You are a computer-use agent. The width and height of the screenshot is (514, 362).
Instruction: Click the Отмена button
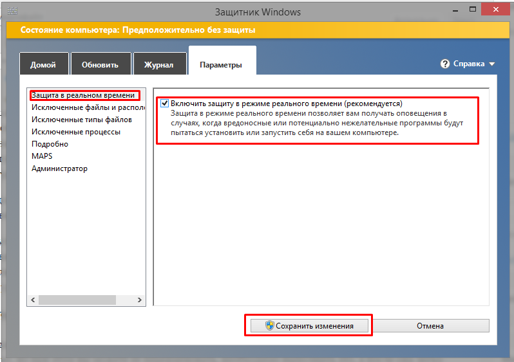(x=430, y=326)
